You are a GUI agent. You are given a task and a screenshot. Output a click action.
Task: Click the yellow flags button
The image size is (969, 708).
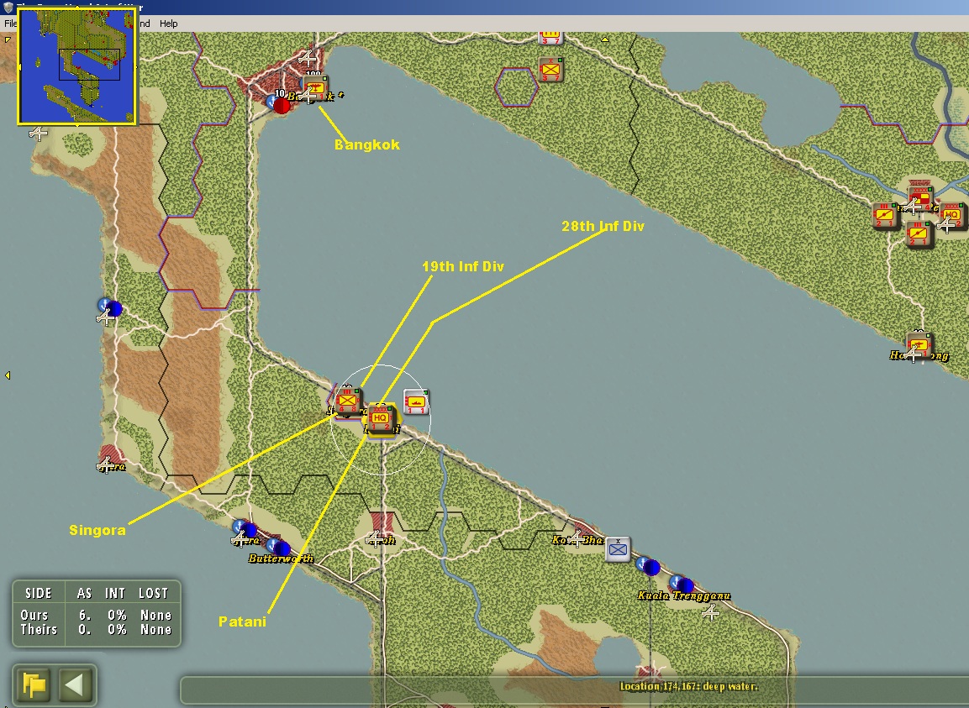click(x=34, y=684)
